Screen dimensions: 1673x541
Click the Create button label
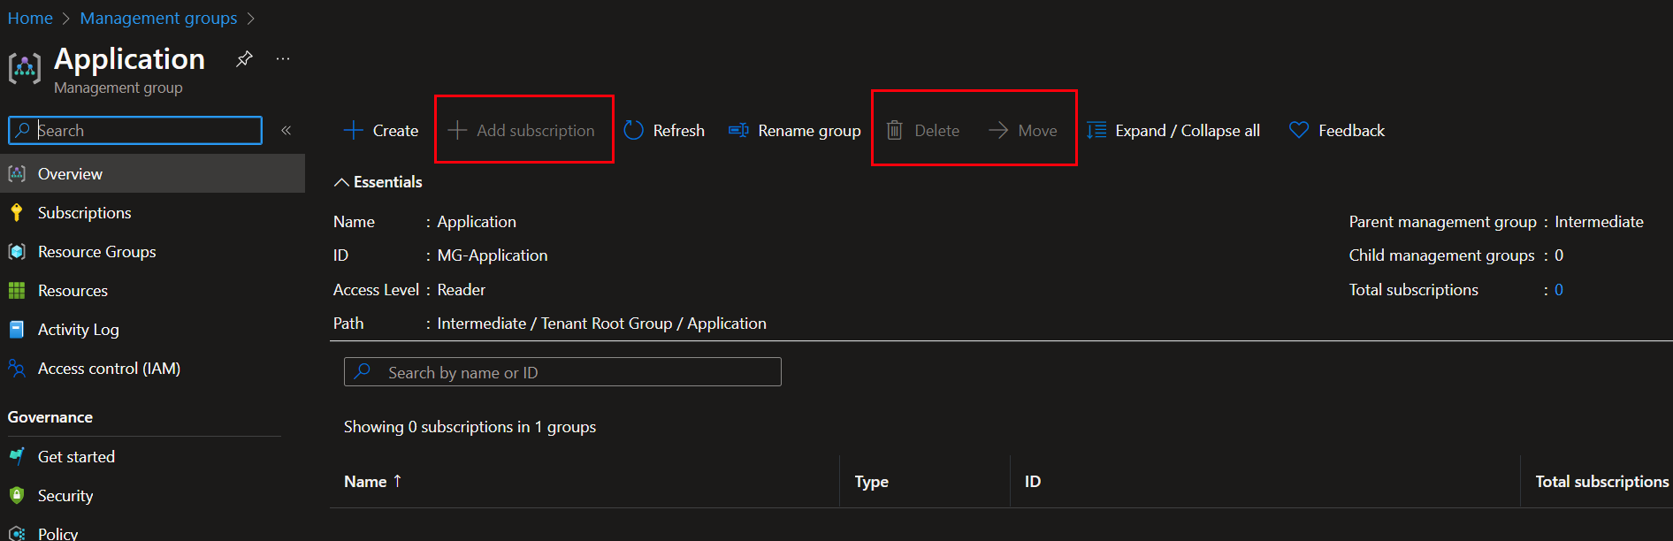tap(395, 130)
